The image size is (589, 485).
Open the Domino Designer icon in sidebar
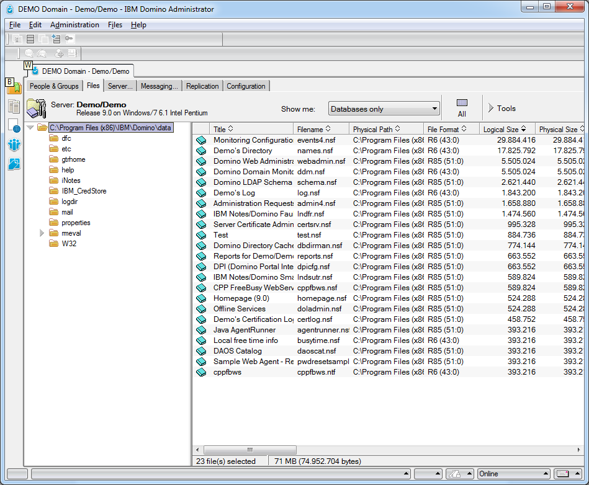pyautogui.click(x=14, y=164)
